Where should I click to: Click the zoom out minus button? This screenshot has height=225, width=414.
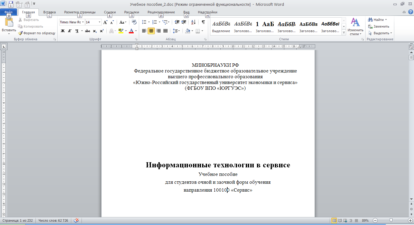[375, 220]
